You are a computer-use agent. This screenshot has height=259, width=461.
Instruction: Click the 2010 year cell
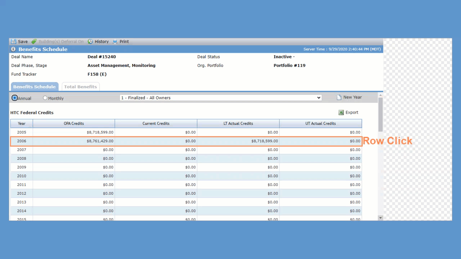tap(22, 176)
